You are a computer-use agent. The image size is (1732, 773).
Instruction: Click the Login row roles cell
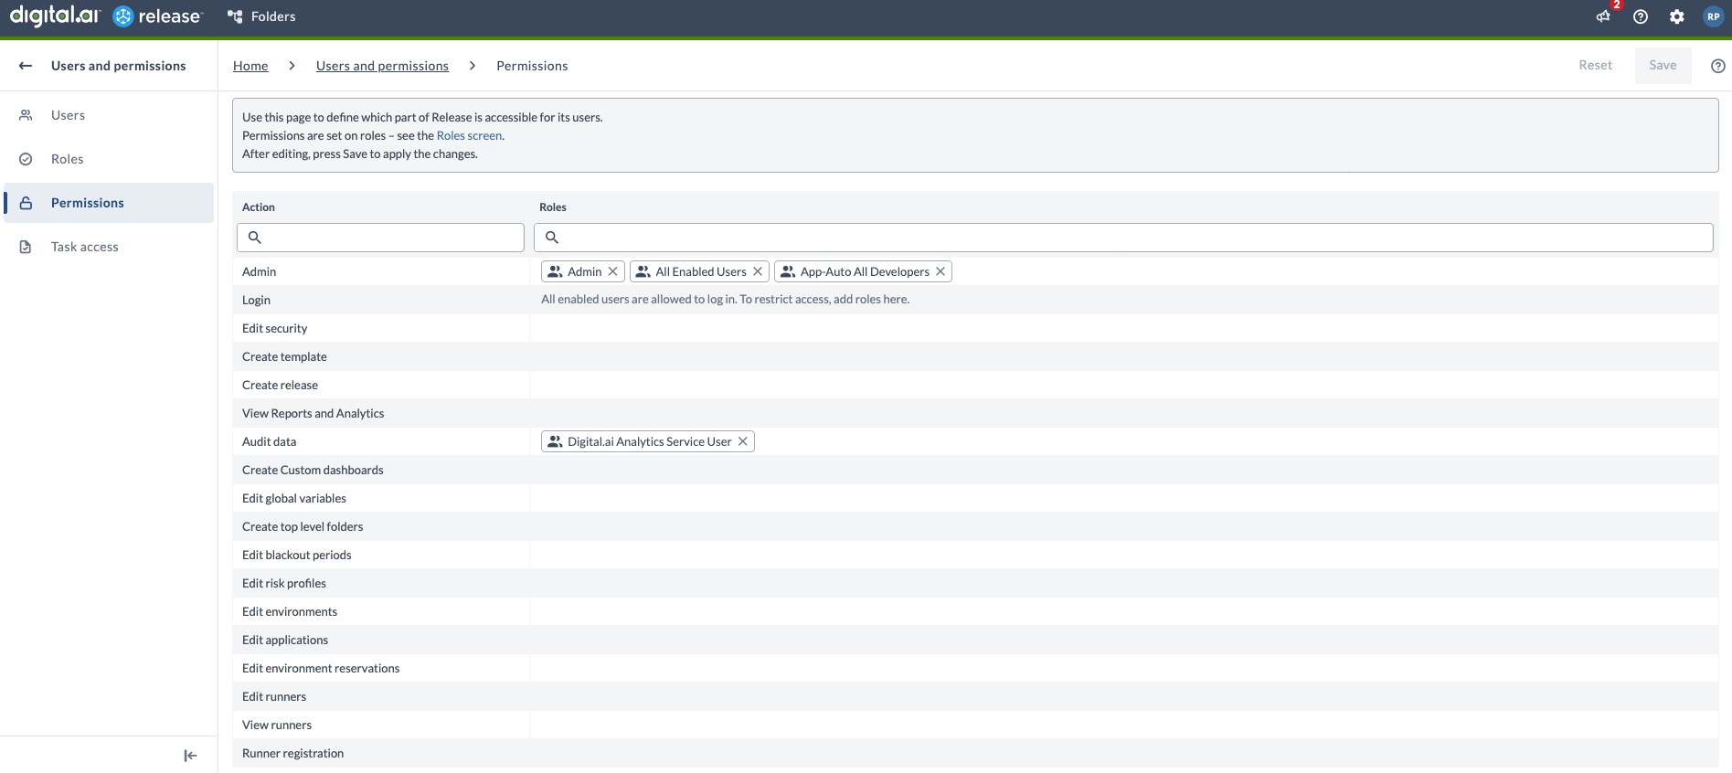[x=1124, y=300]
